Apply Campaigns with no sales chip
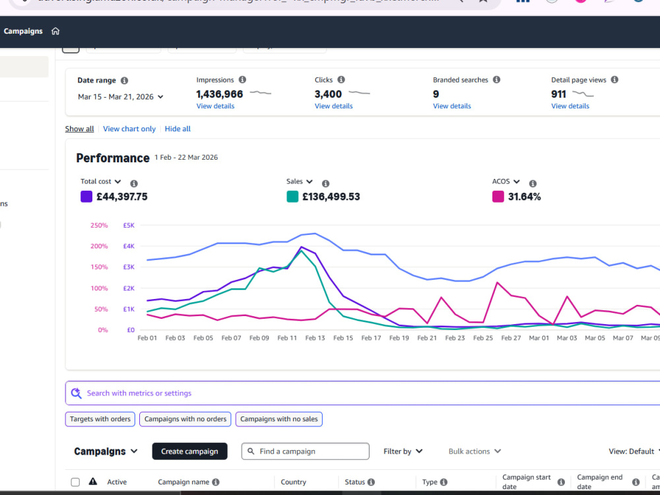The image size is (660, 495). (x=279, y=419)
